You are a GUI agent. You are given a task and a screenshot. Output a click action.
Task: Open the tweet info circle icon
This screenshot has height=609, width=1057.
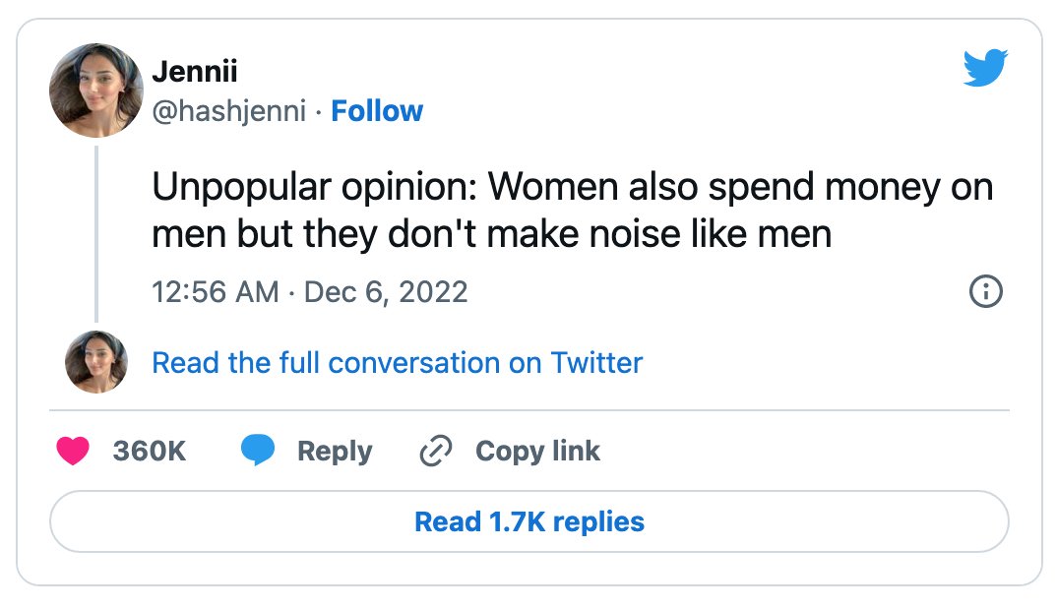(x=985, y=291)
